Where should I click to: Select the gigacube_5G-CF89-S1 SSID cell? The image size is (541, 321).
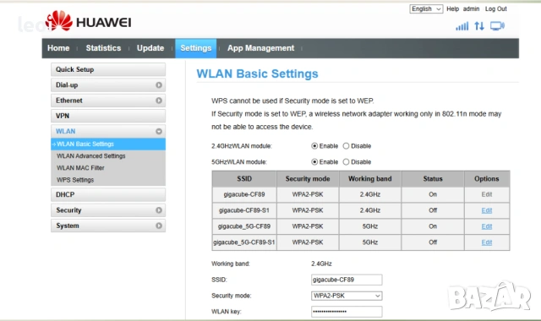(x=244, y=242)
